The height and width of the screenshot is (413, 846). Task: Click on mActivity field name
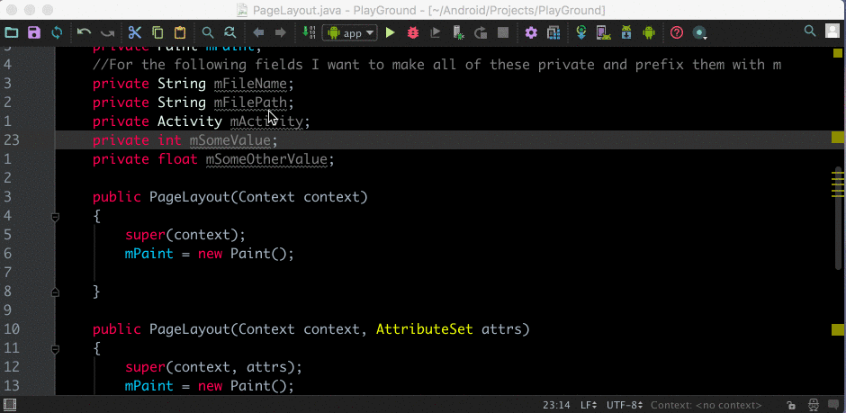point(266,121)
